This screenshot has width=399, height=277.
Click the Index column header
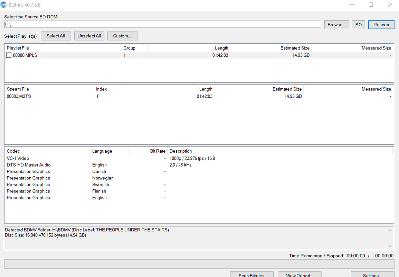tap(110, 89)
